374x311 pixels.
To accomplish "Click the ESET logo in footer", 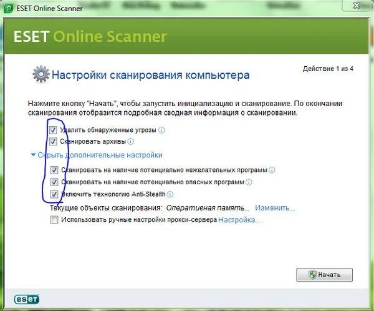I will pyautogui.click(x=26, y=299).
